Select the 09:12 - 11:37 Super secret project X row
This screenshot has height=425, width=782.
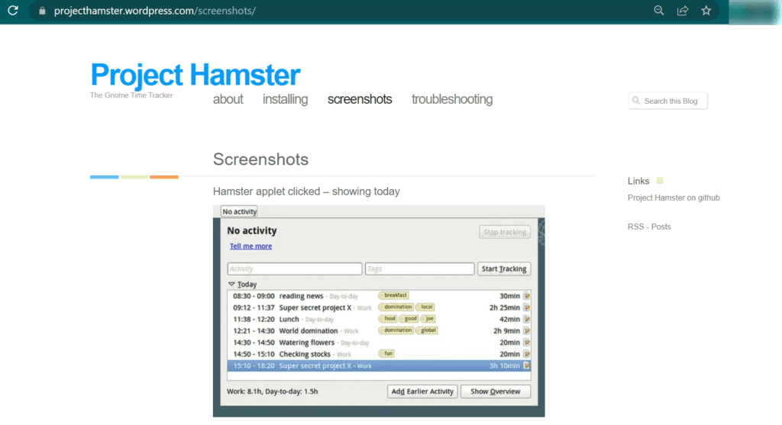tap(379, 307)
